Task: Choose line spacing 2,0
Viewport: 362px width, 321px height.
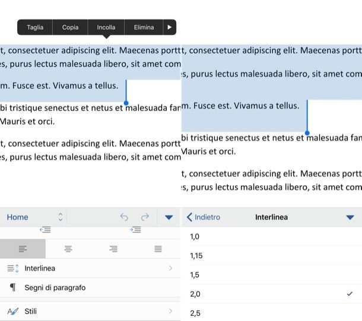Action: tap(272, 294)
